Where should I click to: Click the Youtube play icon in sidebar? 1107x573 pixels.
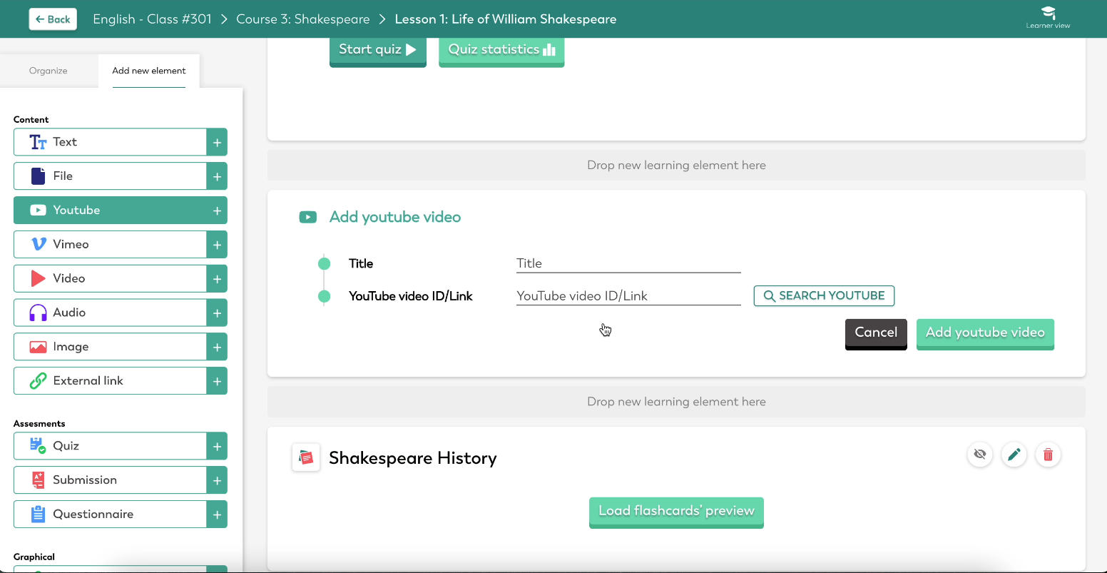click(37, 210)
